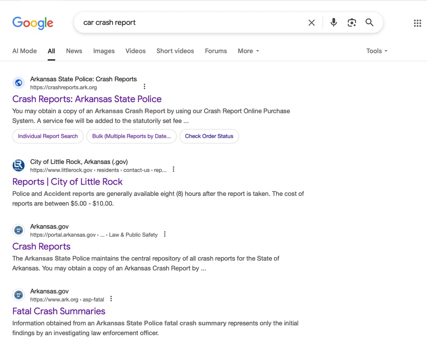Click the https://crashreports.ark.org URL text

click(63, 88)
